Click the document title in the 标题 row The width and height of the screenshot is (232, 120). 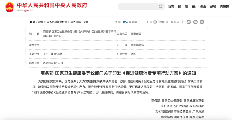[79, 34]
